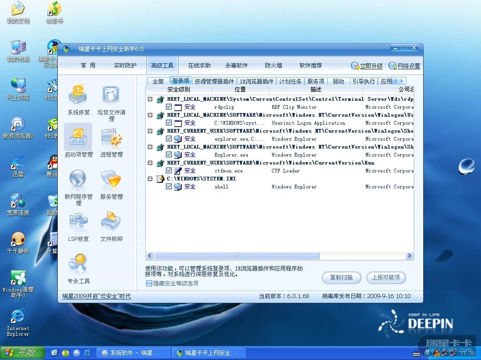Uncheck the explorer.exe,C:... entry checkbox
Screen dimensions: 481x360
tap(169, 139)
